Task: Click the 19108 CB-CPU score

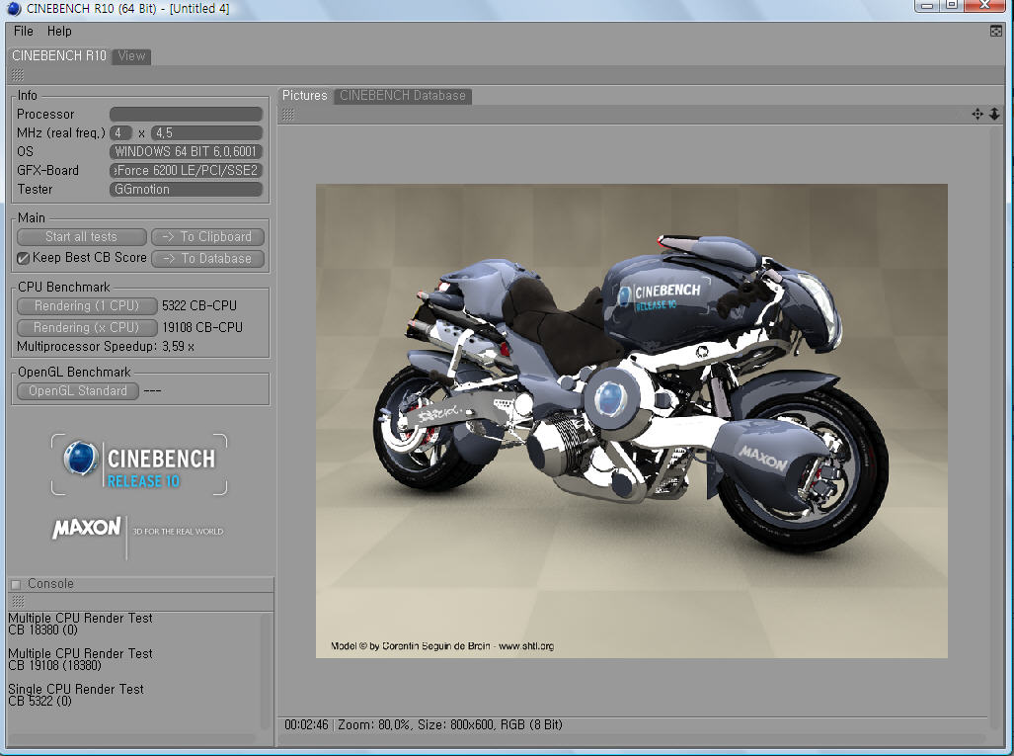Action: (x=202, y=327)
